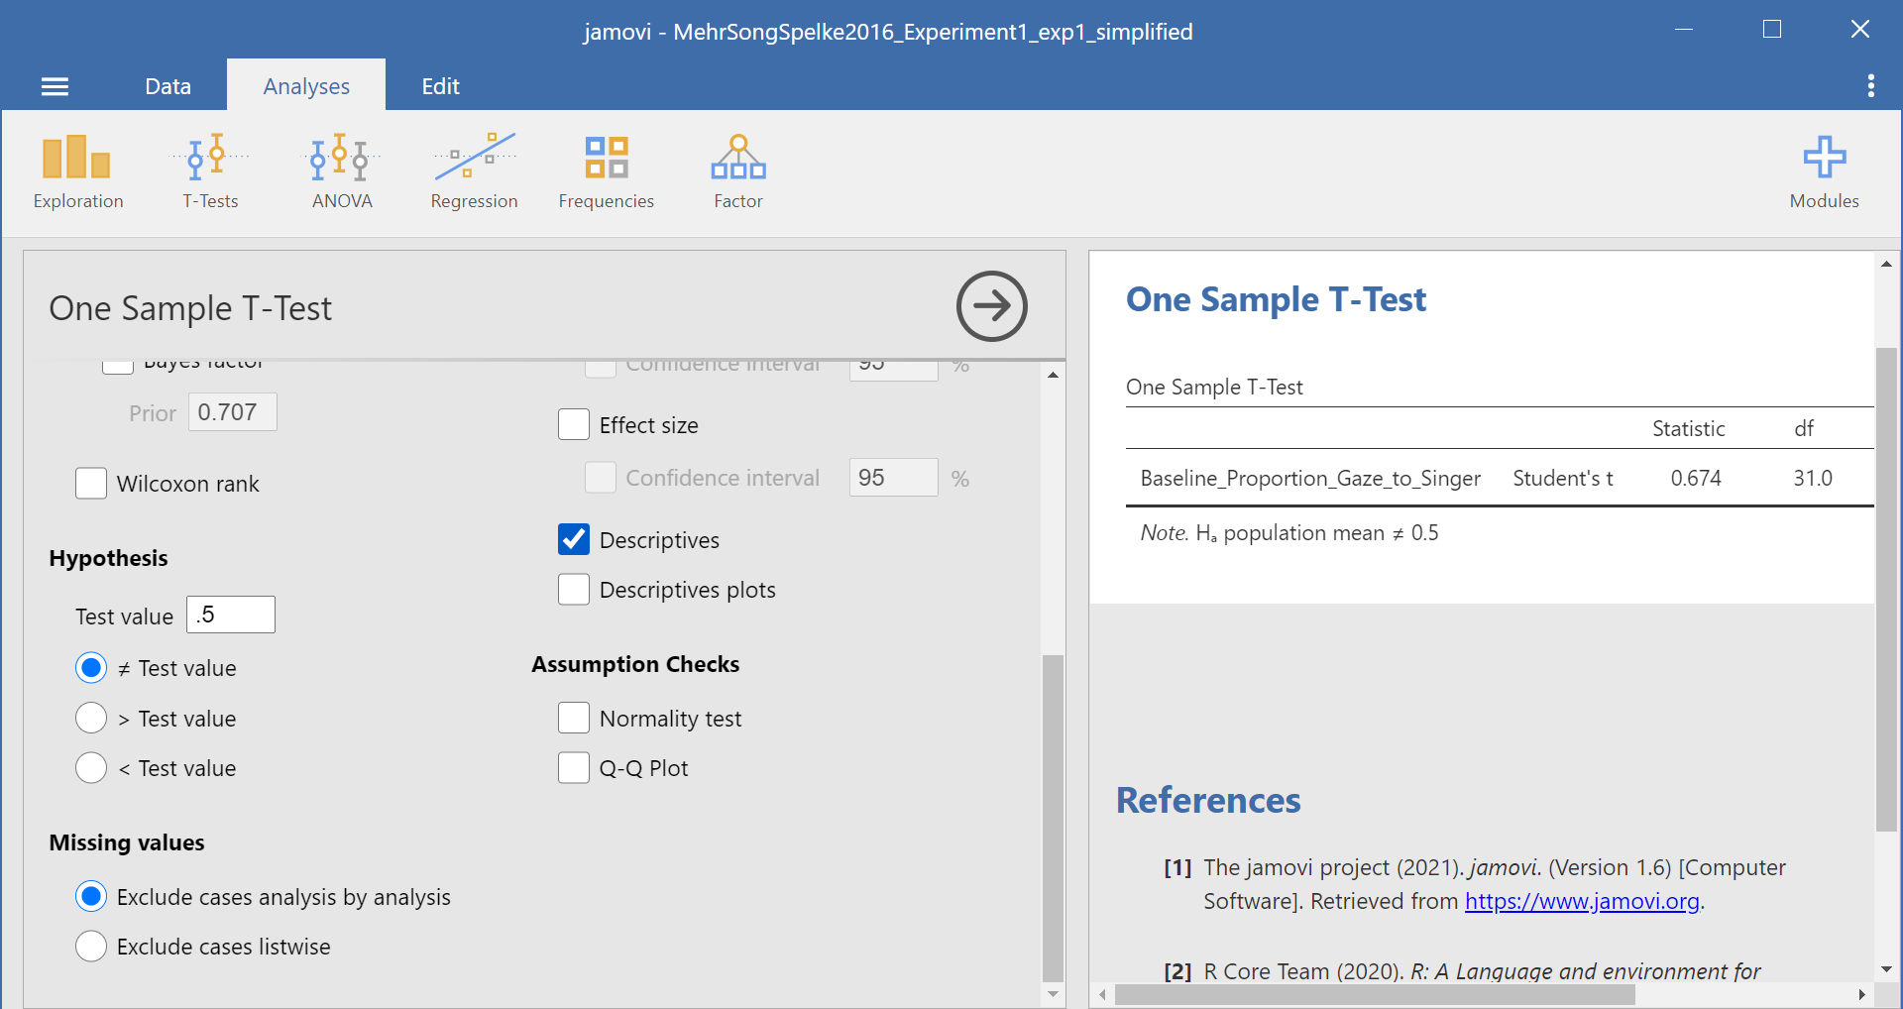Collapse options panel with arrow button
The width and height of the screenshot is (1903, 1009).
991,306
